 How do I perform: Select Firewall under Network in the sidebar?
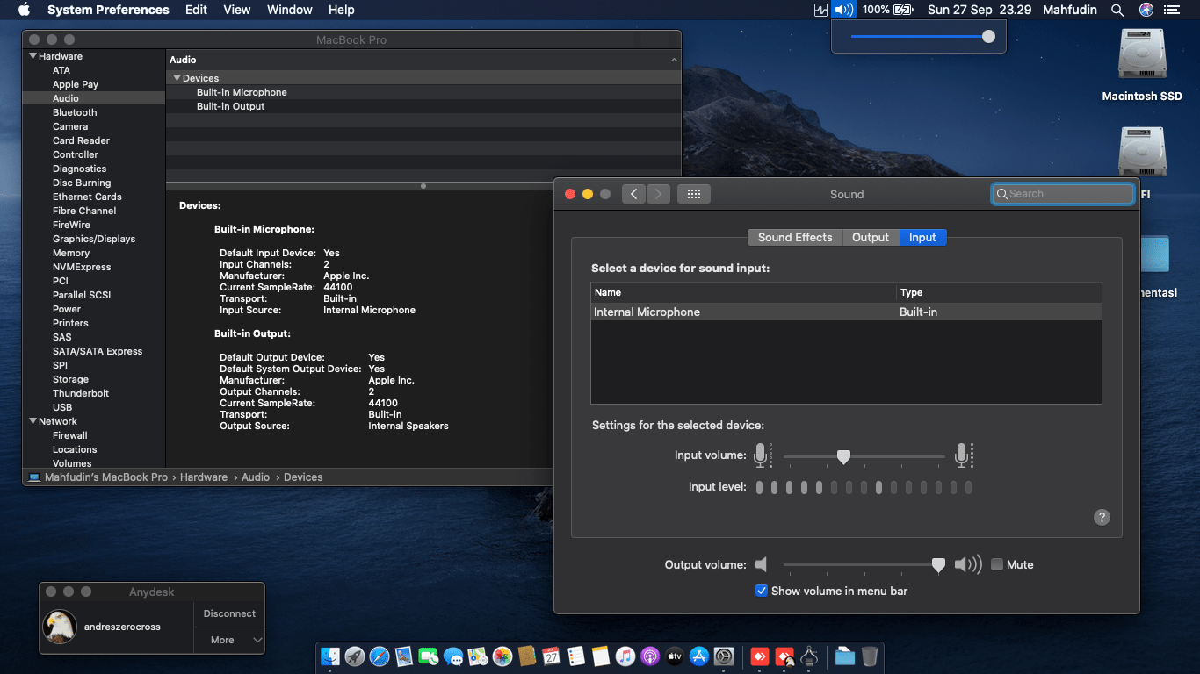[x=70, y=435]
